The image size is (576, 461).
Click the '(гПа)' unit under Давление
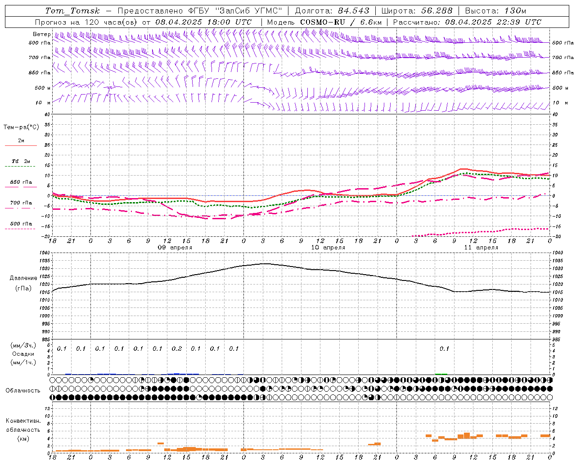pyautogui.click(x=23, y=288)
